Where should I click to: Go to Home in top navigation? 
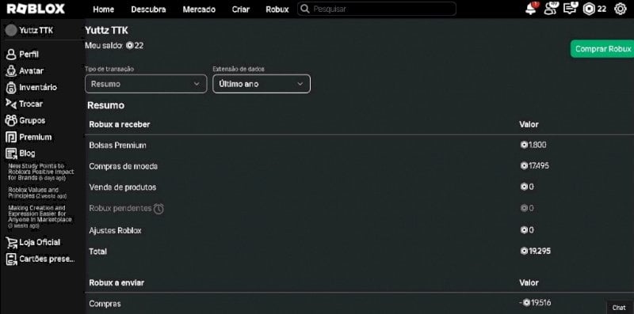pyautogui.click(x=104, y=9)
